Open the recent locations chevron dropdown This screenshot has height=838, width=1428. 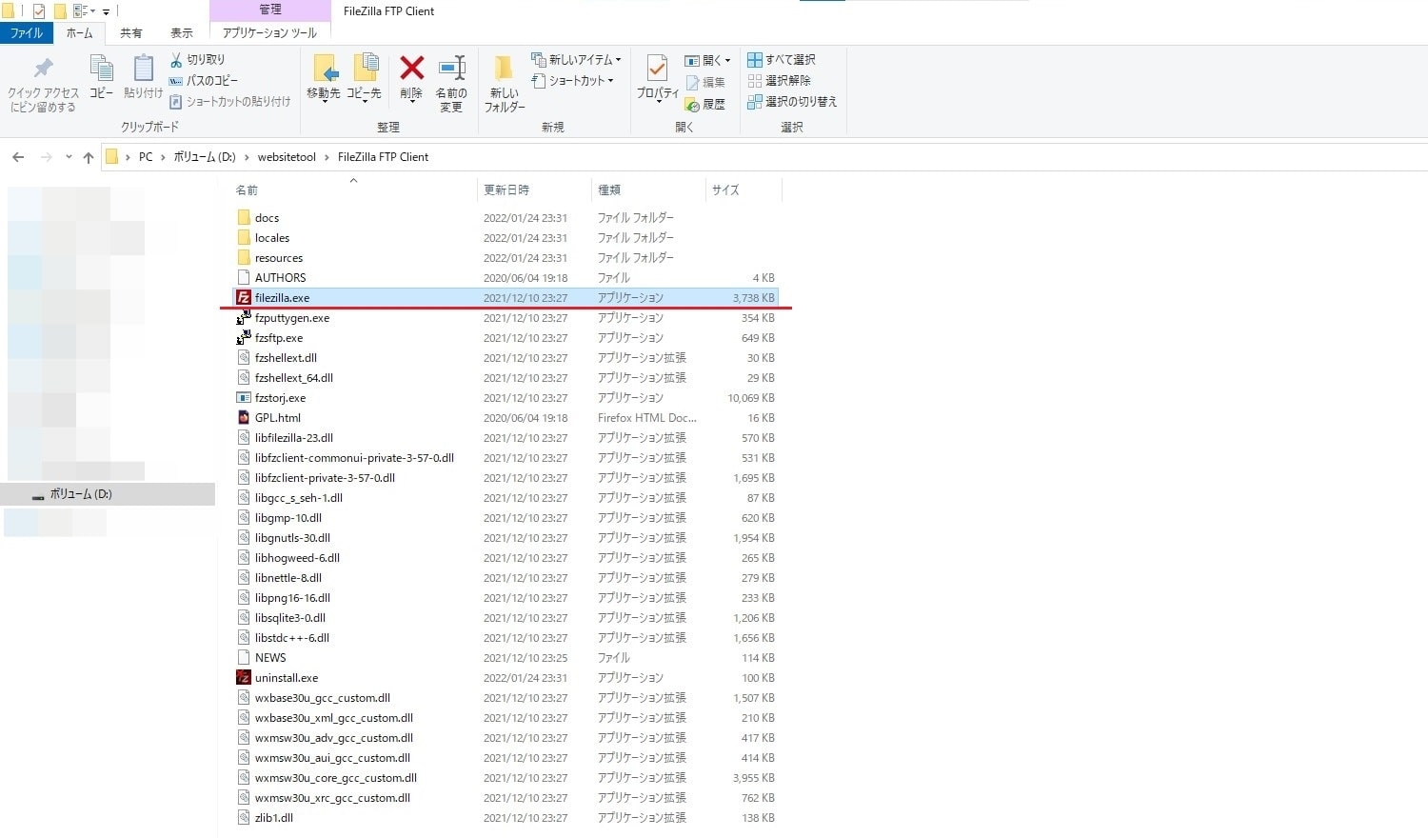point(69,157)
